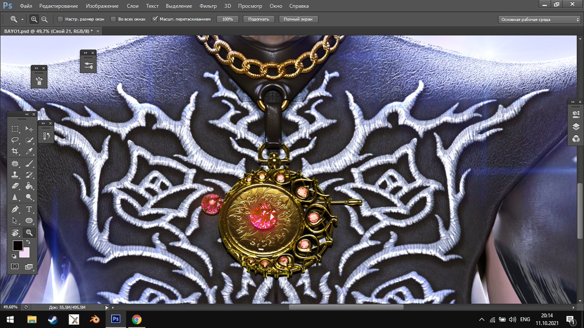Select the Ellipse shape tool
The height and width of the screenshot is (328, 584).
tap(29, 221)
